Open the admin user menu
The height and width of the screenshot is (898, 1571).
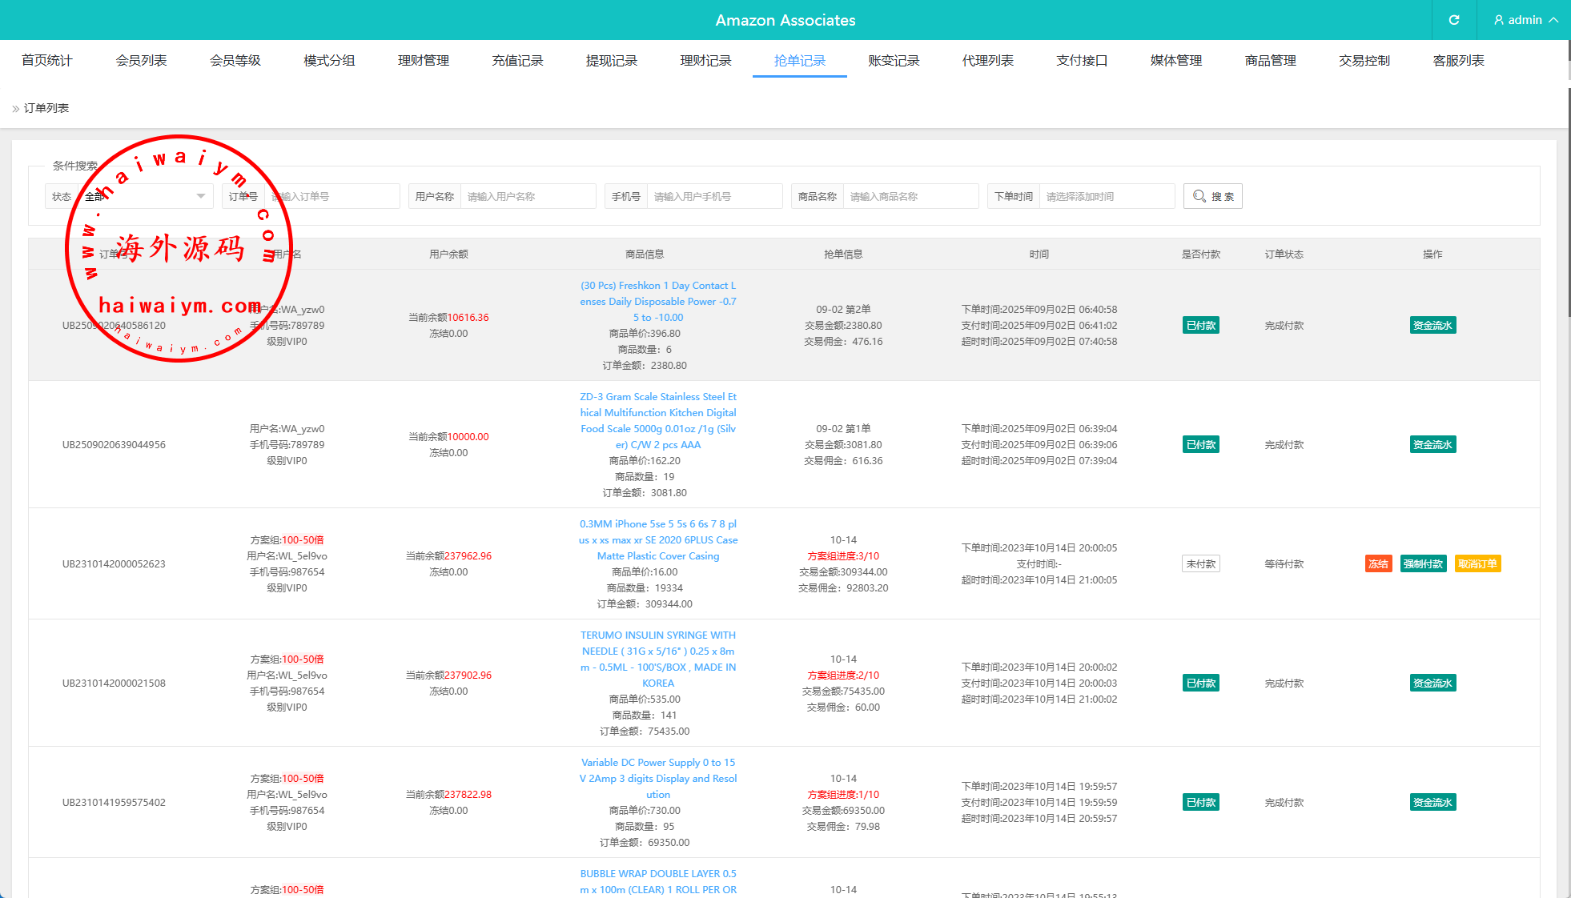coord(1525,20)
